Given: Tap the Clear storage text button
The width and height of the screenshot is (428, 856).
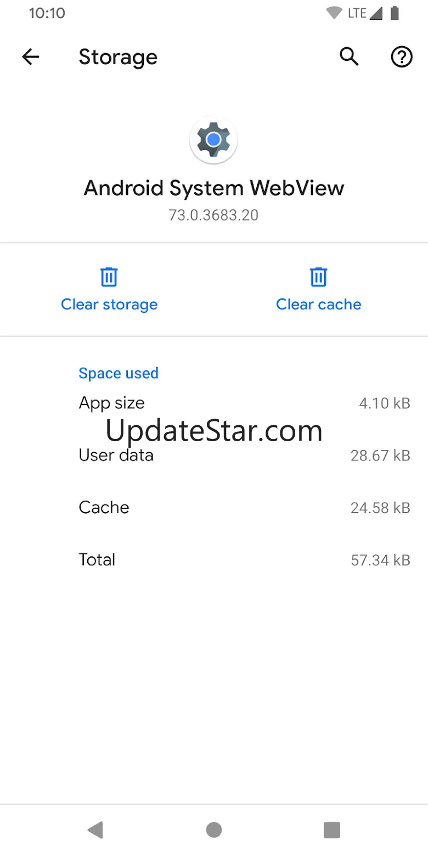Looking at the screenshot, I should tap(109, 305).
